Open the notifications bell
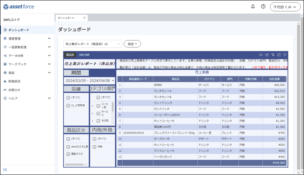 point(253,6)
